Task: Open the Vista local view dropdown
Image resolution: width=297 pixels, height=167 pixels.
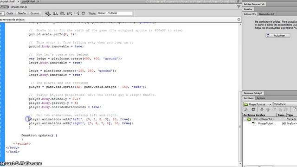Action: (285, 104)
